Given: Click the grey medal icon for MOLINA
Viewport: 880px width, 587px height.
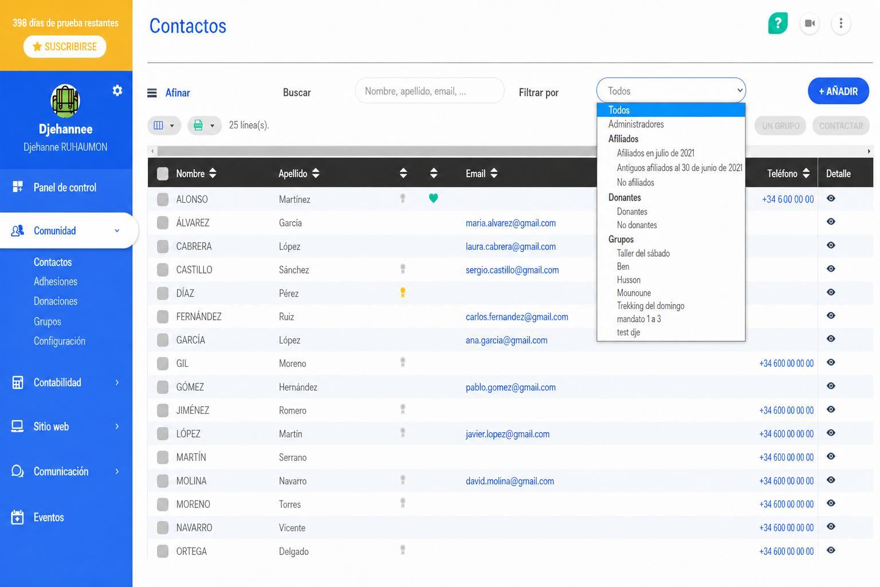Looking at the screenshot, I should [x=403, y=480].
